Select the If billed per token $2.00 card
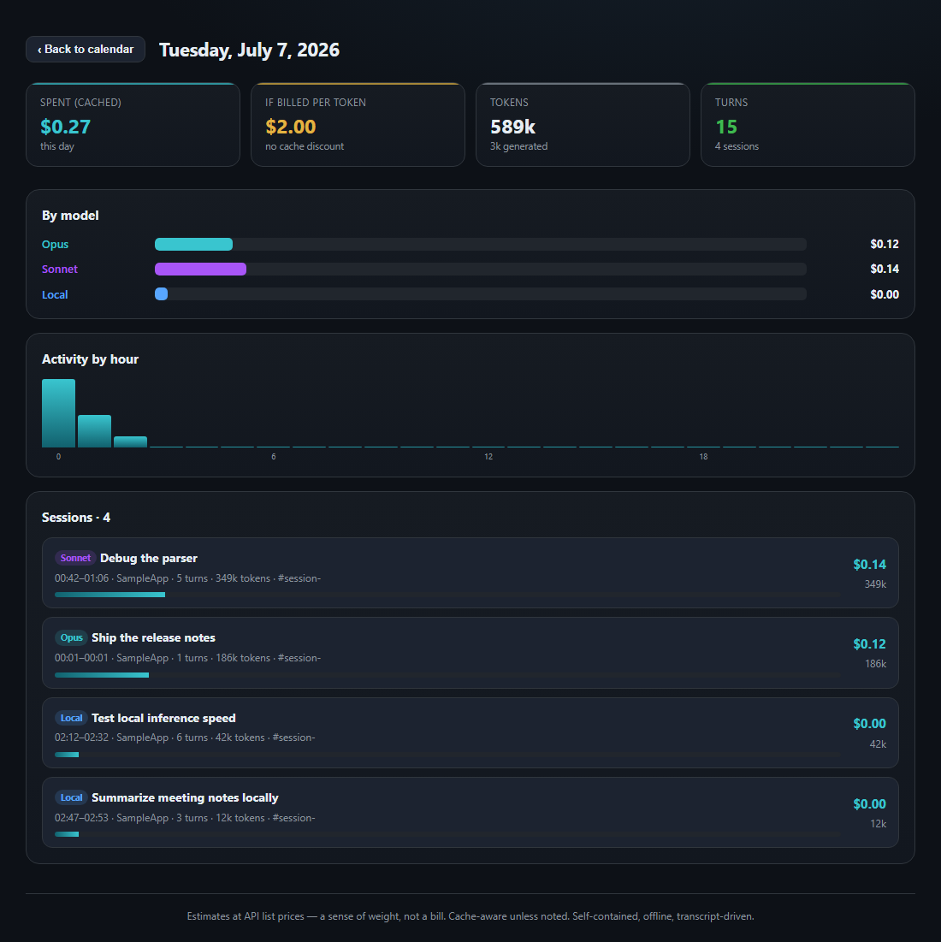 click(x=358, y=124)
